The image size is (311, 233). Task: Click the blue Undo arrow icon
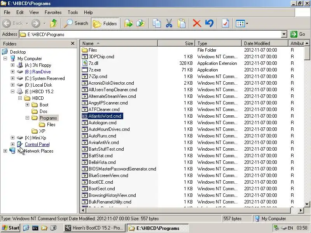[x=209, y=23]
